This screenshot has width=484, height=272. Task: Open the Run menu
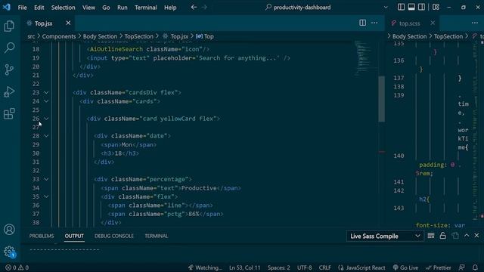pos(123,8)
